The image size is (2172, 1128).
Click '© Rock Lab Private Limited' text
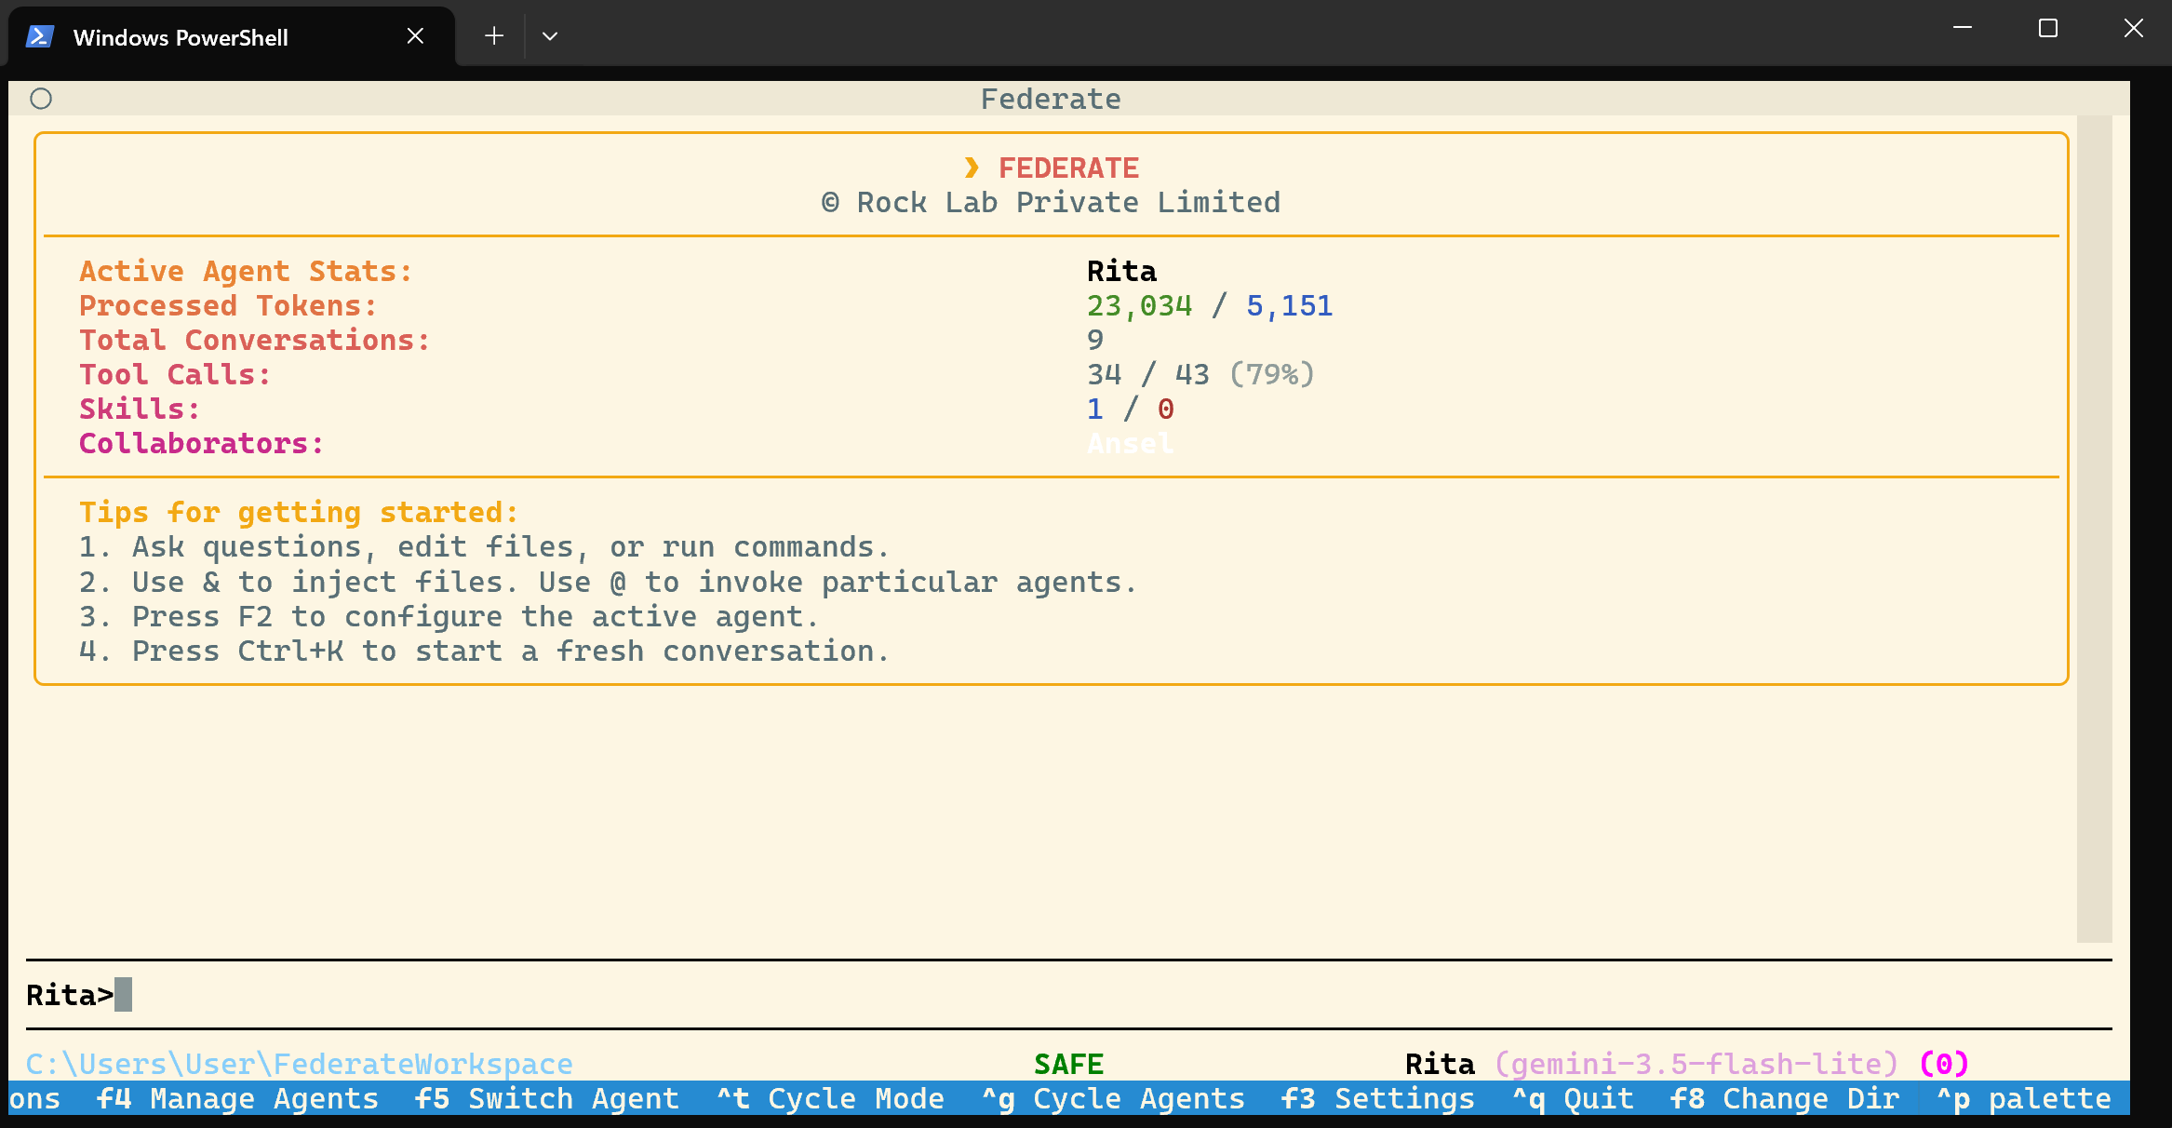point(1051,202)
